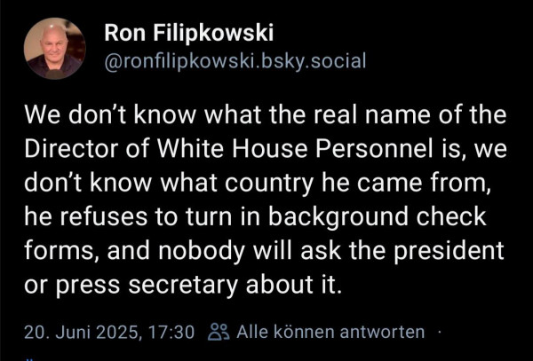This screenshot has width=533, height=361.
Task: Open the @ronfilipkowski.bsky.social handle link
Action: tap(235, 61)
